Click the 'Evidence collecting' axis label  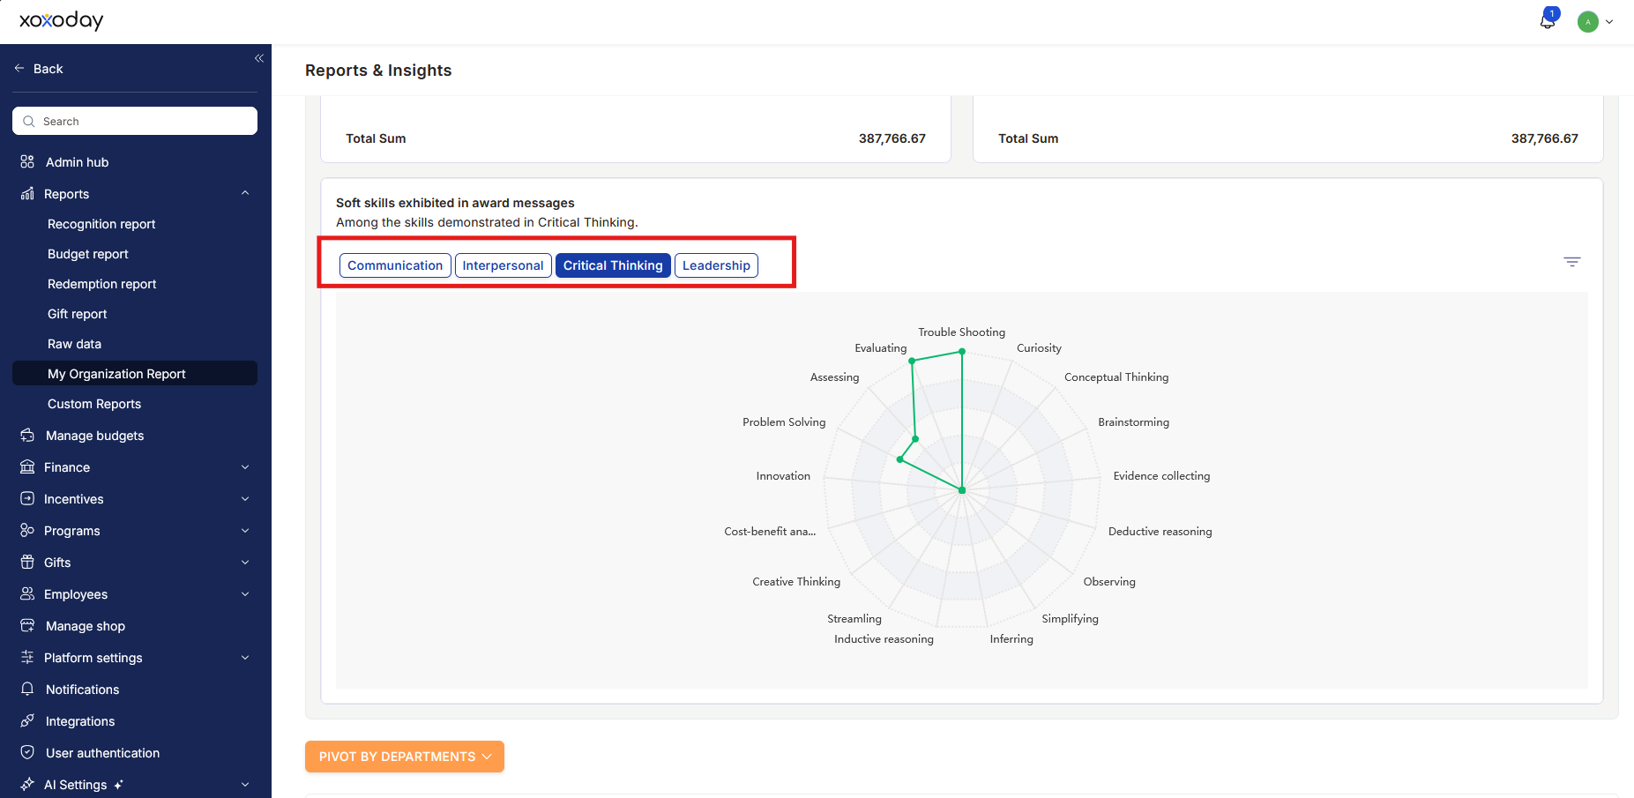[x=1161, y=476]
